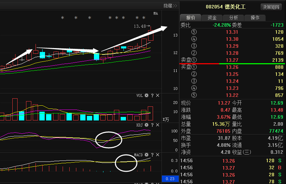Click the 涨跌 value 0.47
The width and height of the screenshot is (286, 184).
tap(225, 110)
